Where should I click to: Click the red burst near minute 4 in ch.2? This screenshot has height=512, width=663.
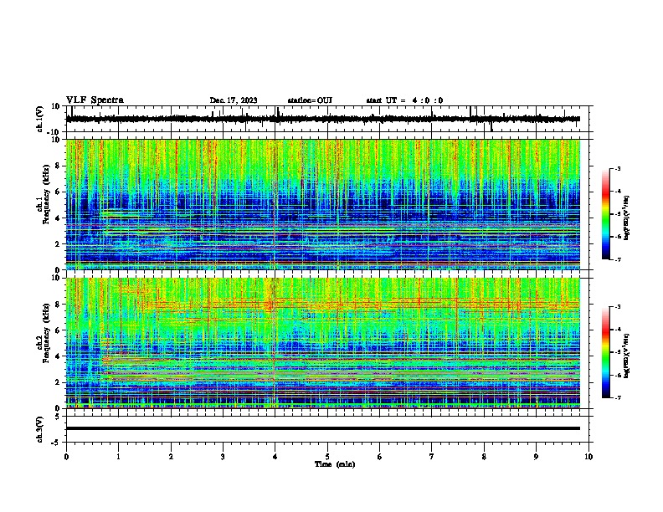coord(269,305)
